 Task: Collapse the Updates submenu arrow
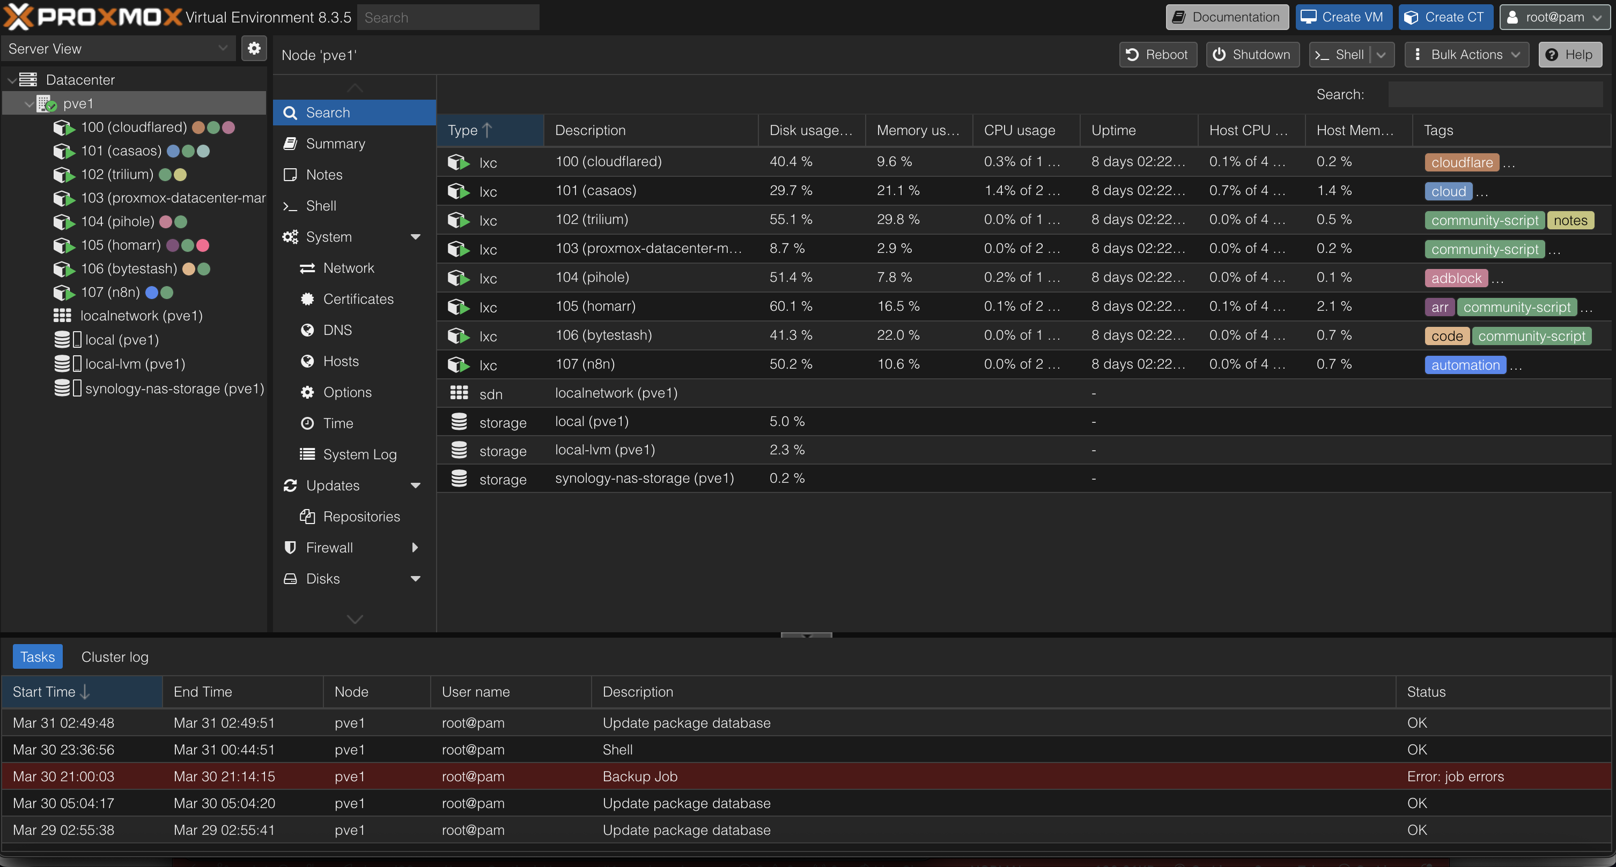pyautogui.click(x=415, y=486)
